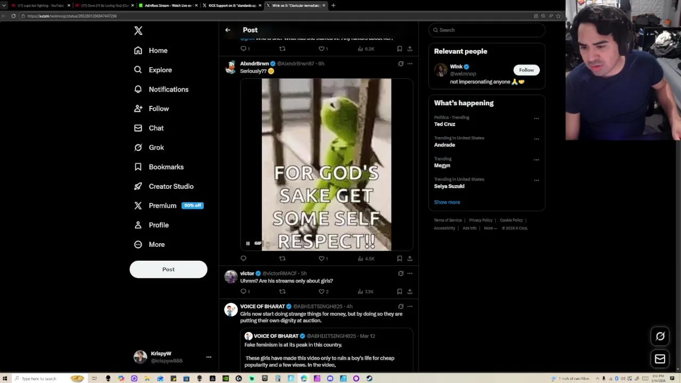
Task: Open Profile in the sidebar
Action: (x=152, y=225)
